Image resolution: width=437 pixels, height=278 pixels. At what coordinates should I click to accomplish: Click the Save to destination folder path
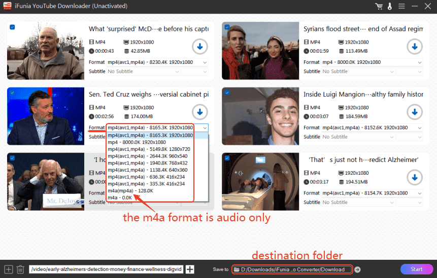pos(292,269)
